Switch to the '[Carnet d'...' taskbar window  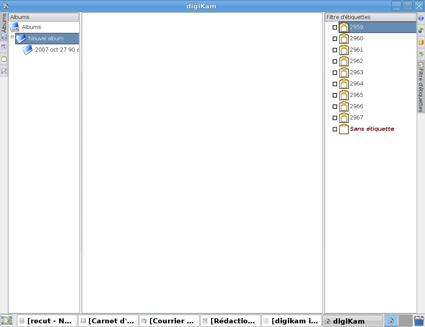(x=108, y=321)
